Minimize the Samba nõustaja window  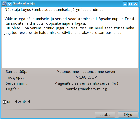pyautogui.click(x=125, y=4)
